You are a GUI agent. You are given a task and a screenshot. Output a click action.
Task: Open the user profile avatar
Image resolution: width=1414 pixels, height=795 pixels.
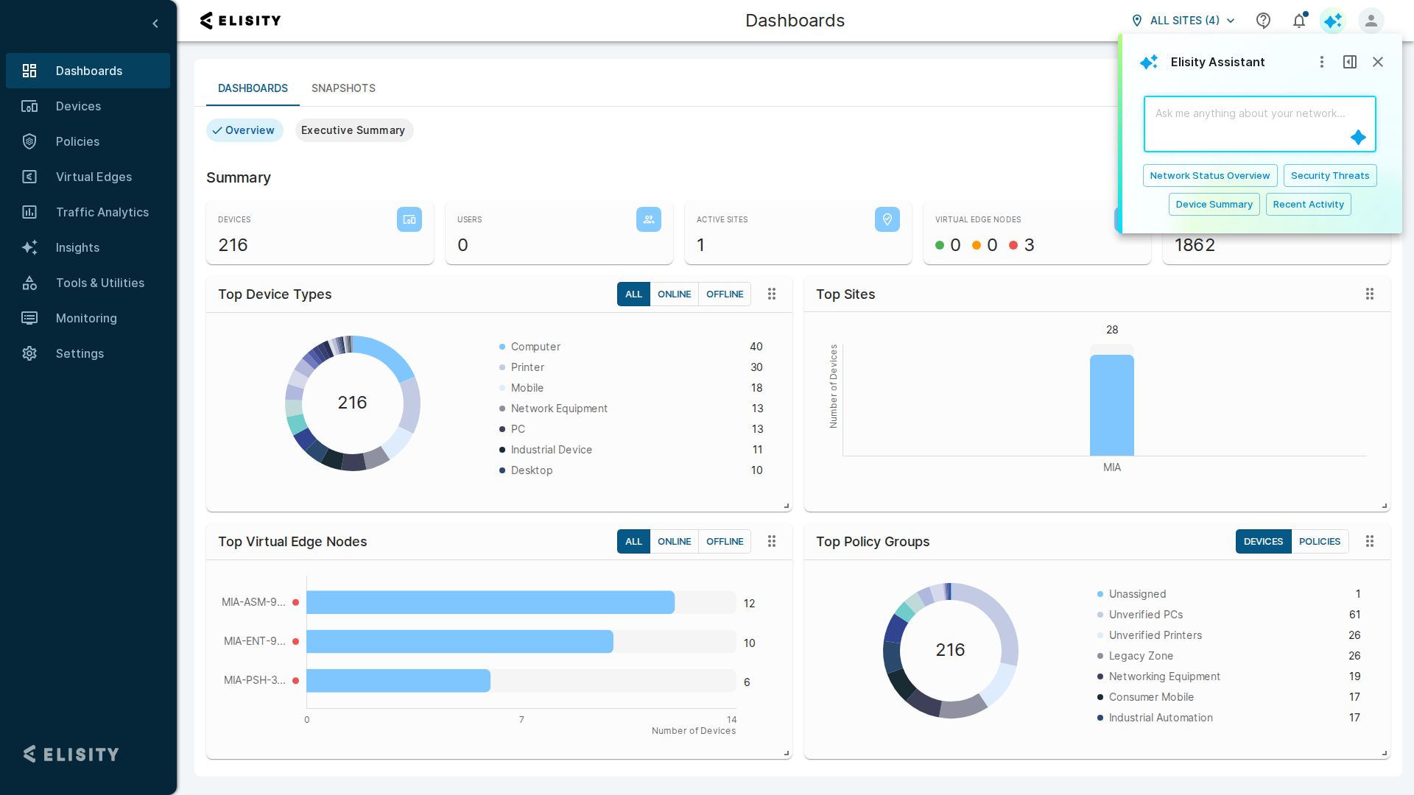pos(1371,21)
